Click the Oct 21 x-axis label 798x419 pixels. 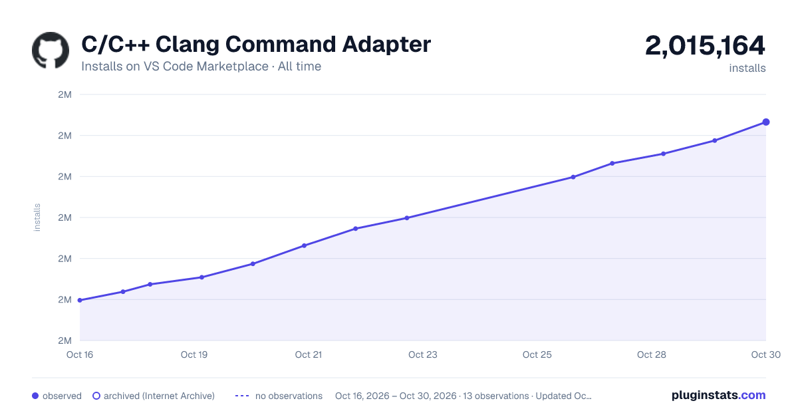[x=309, y=354]
